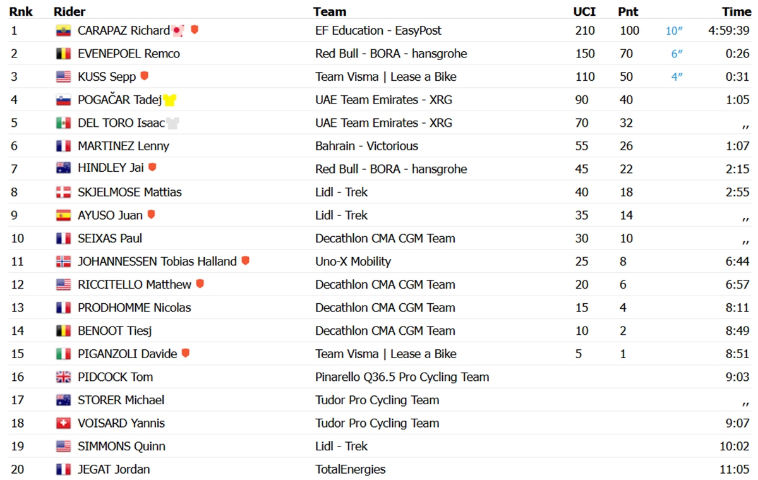Click the Ecuador flag next to Carapaz
758x480 pixels.
point(63,30)
